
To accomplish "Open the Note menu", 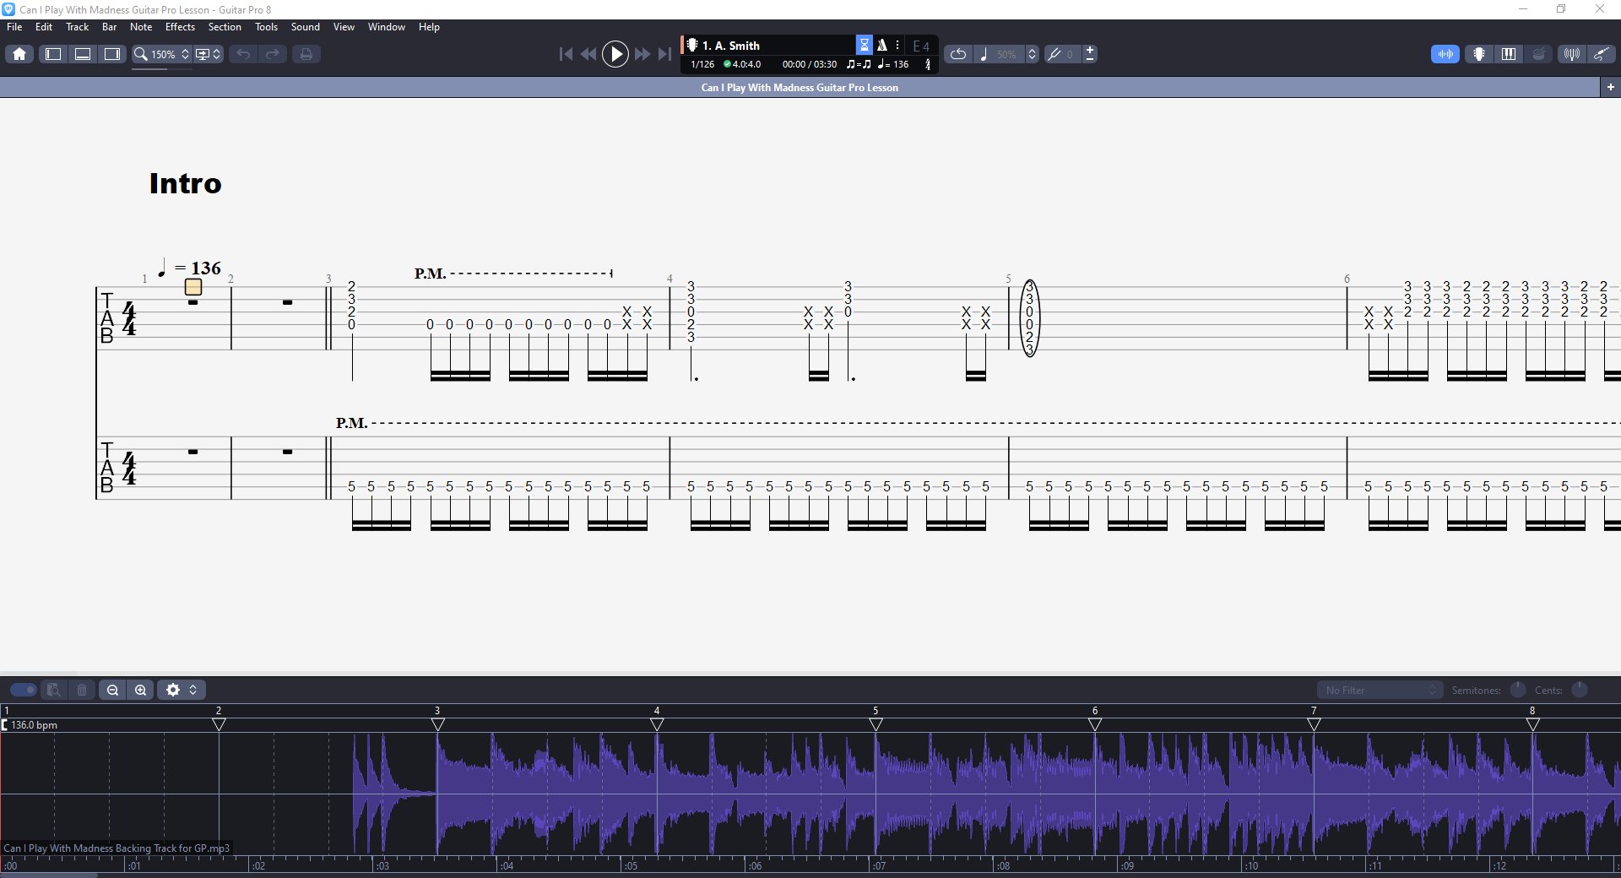I will point(141,27).
